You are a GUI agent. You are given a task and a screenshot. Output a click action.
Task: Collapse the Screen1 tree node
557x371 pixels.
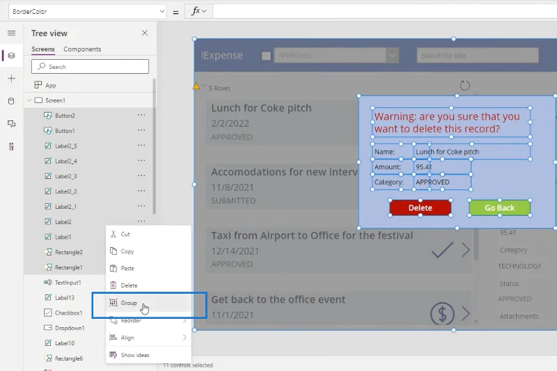(29, 100)
